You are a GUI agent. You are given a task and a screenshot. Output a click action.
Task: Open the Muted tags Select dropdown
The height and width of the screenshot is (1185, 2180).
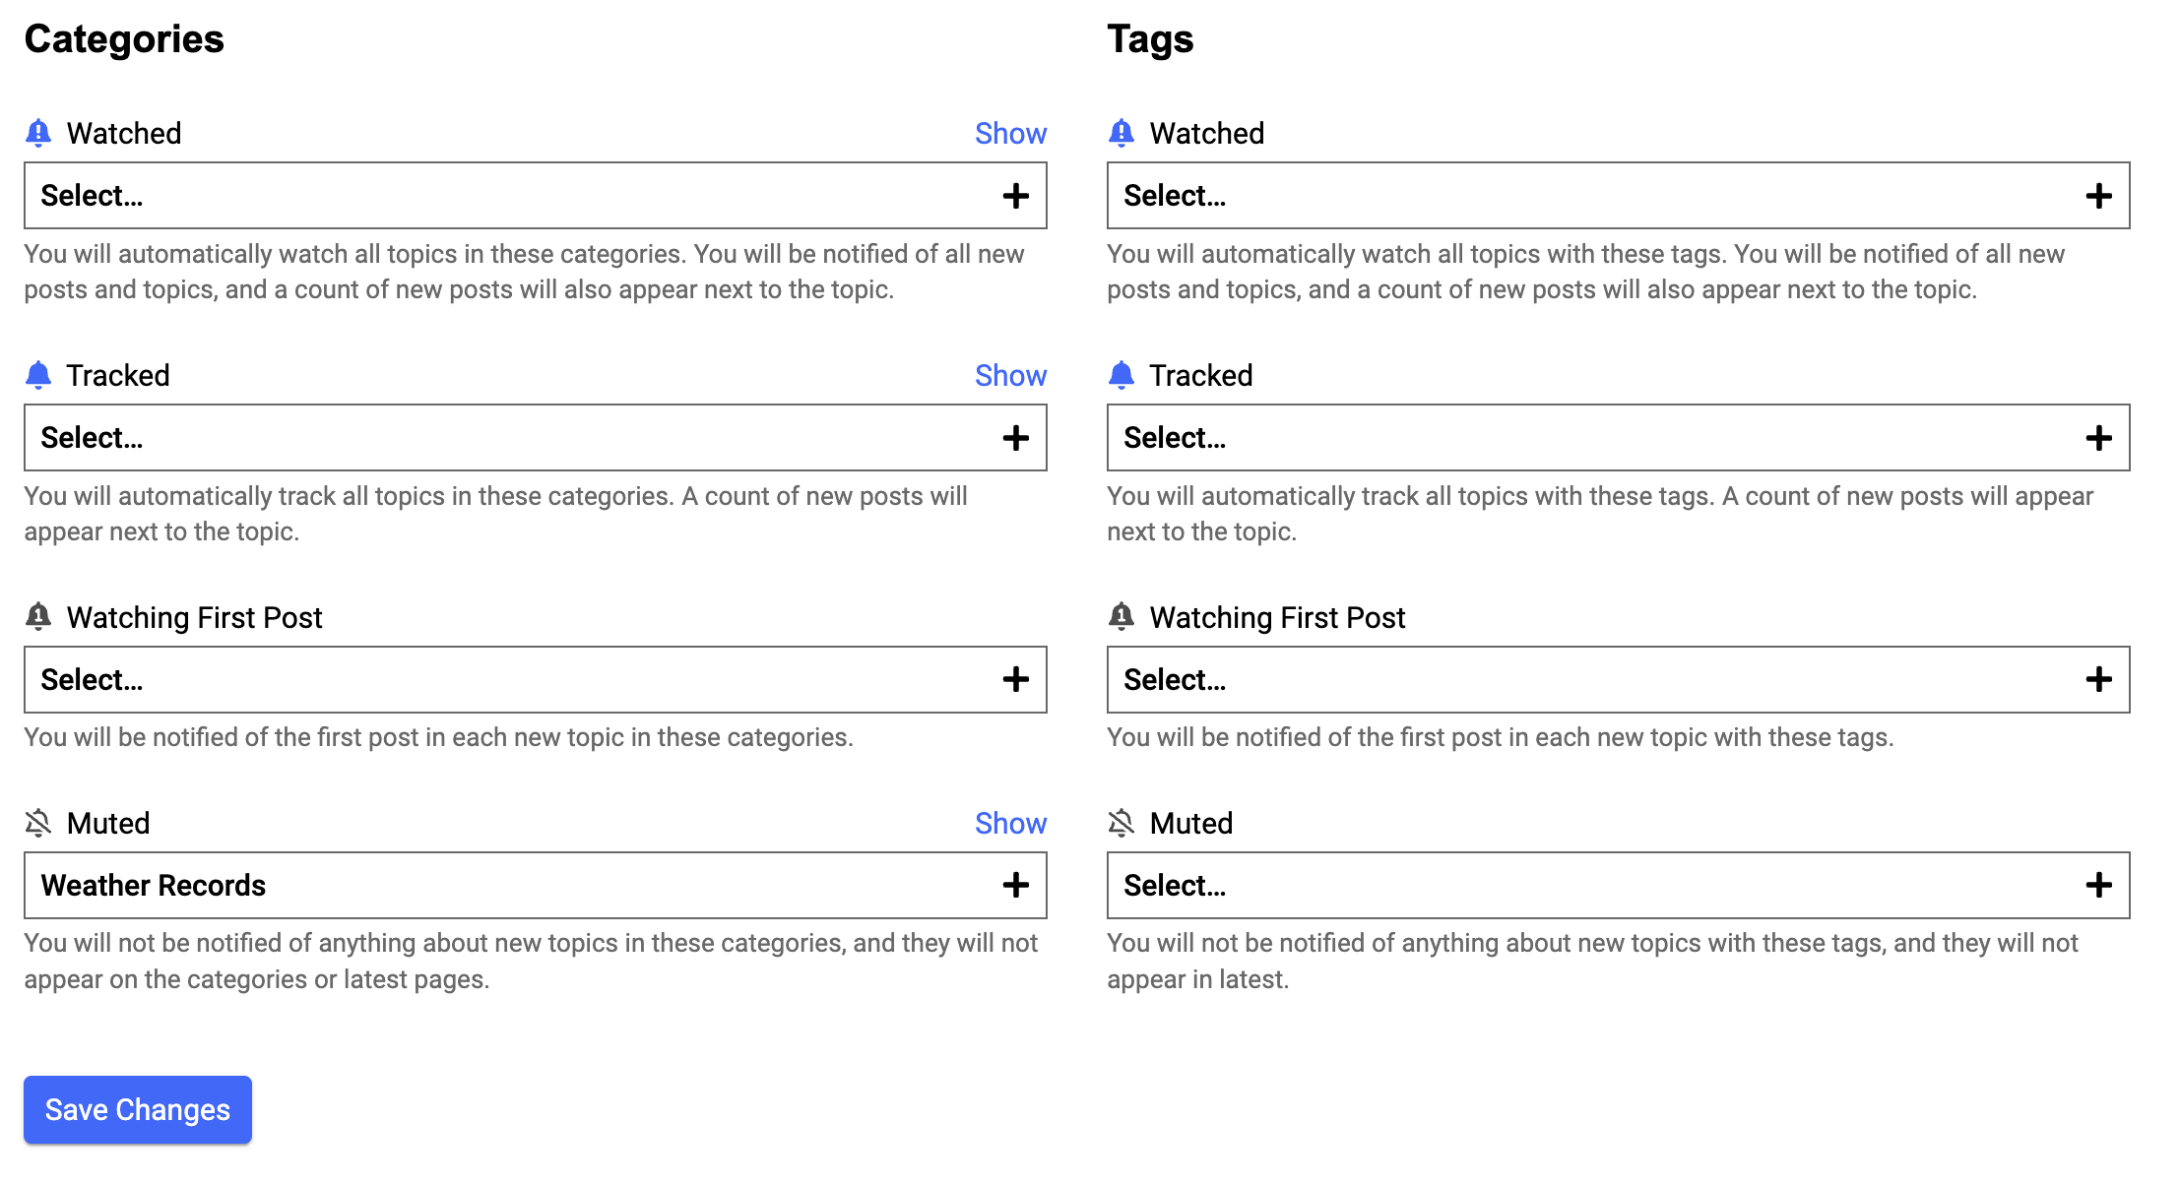point(1619,886)
